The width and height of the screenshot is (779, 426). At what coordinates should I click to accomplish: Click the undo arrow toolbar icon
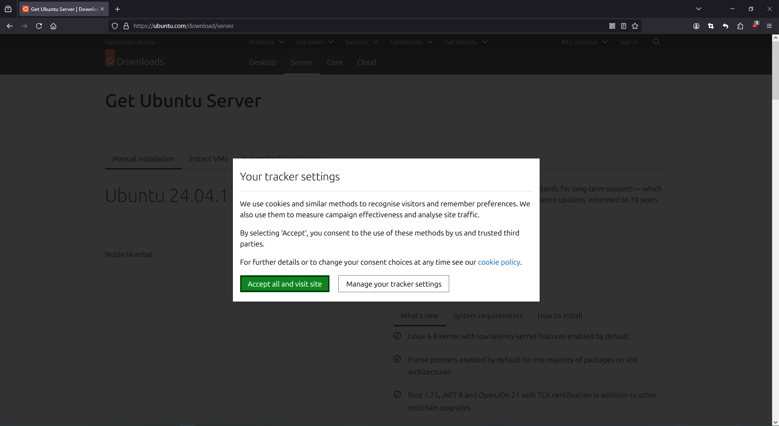(x=725, y=26)
